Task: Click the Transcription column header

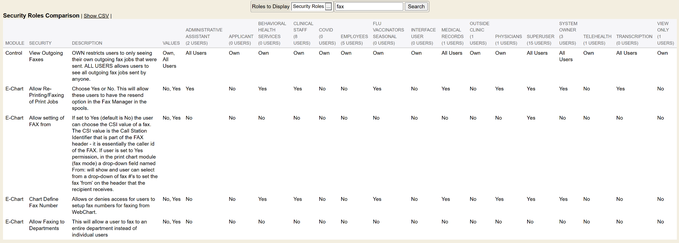Action: click(634, 40)
